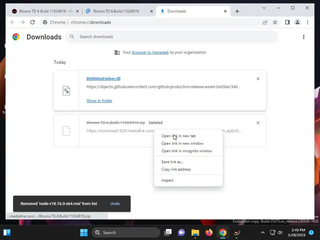
Task: Choose Save link as... from context menu
Action: (x=188, y=162)
